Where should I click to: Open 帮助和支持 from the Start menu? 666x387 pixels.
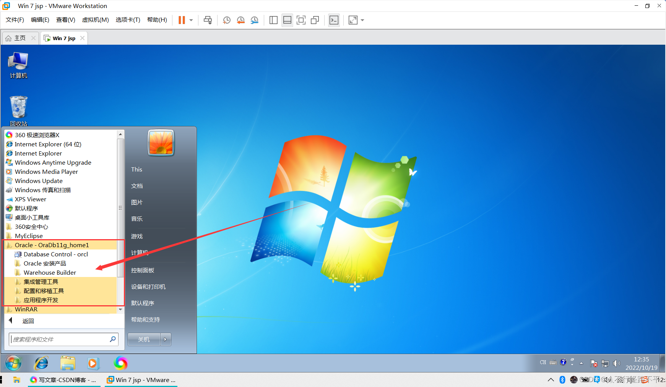click(x=145, y=319)
